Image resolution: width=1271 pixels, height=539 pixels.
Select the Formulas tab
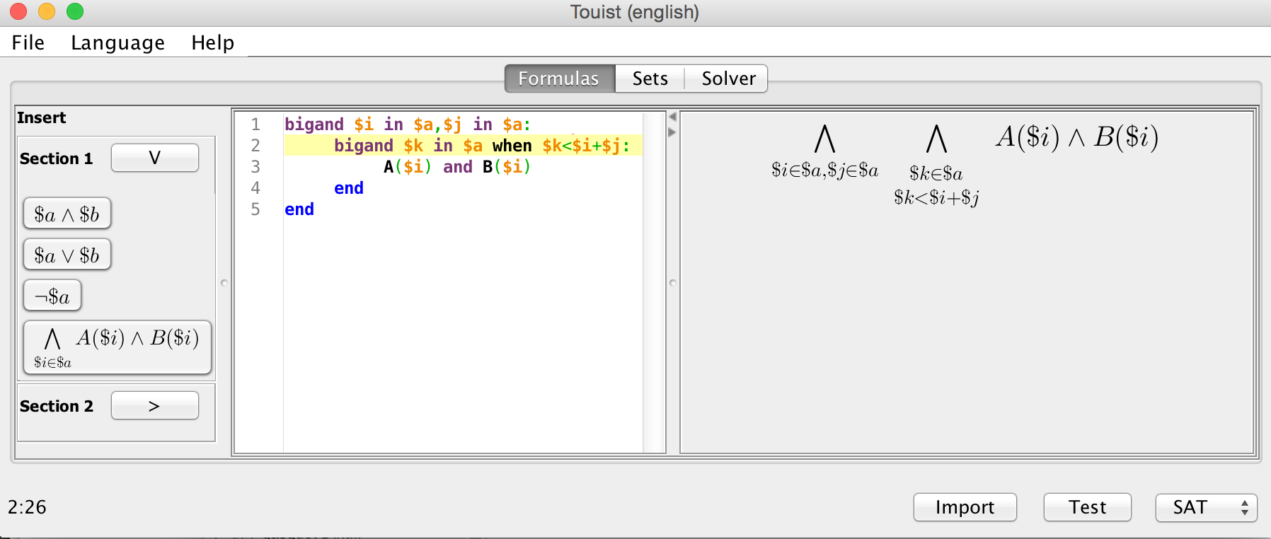coord(558,79)
